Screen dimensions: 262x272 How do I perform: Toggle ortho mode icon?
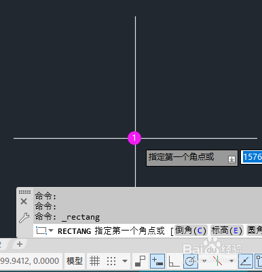pos(174,261)
